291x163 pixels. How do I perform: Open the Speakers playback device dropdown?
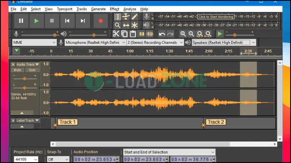224,42
